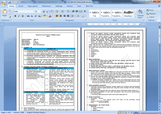Click the Office button logo
This screenshot has width=161, height=114.
[3, 3]
